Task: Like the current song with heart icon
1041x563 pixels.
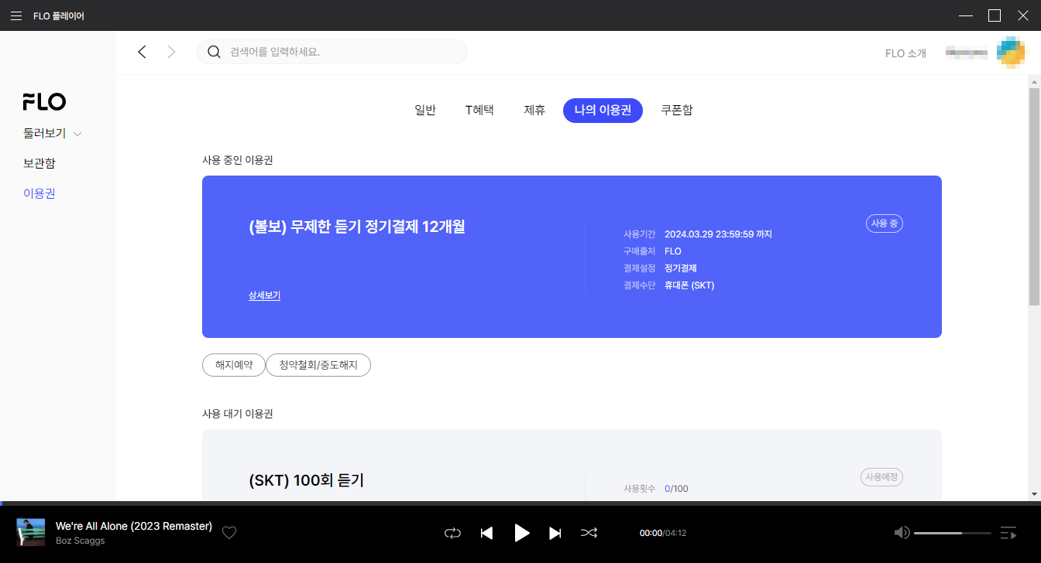Action: [229, 533]
